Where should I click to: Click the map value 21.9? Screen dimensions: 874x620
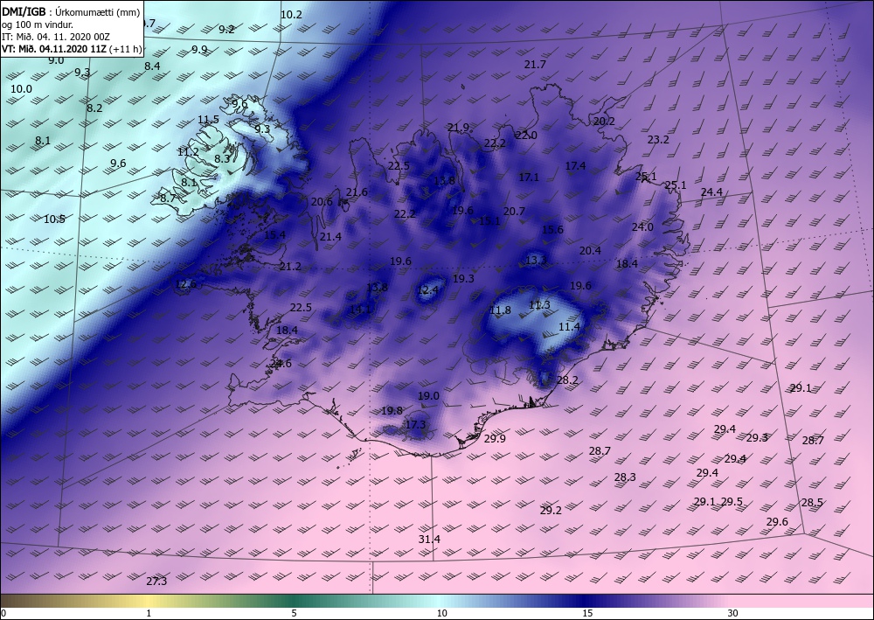pyautogui.click(x=458, y=127)
